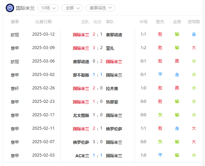Click the 小 goals result in the AC米兰 row

click(194, 155)
